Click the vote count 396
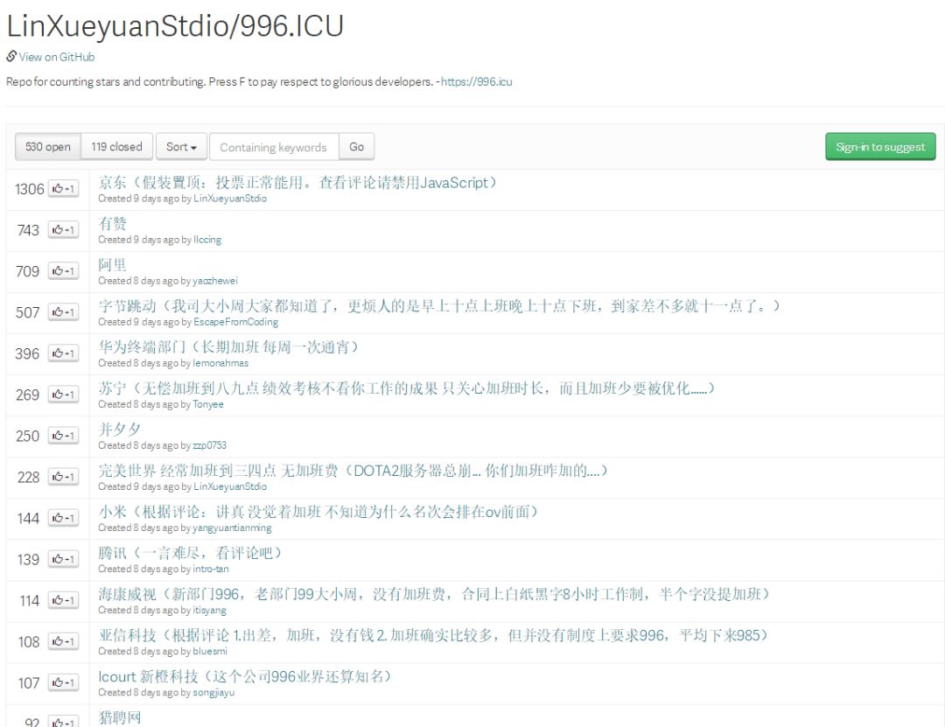This screenshot has height=727, width=945. (x=28, y=353)
